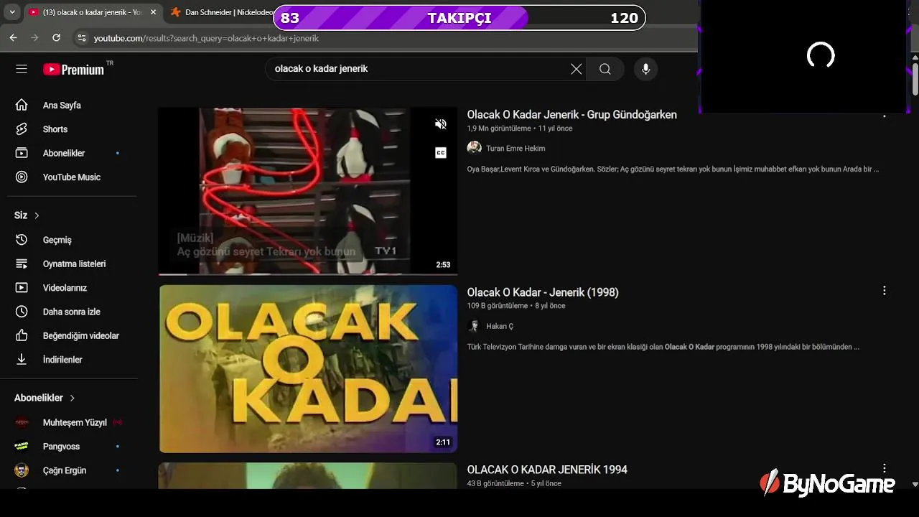Viewport: 919px width, 517px height.
Task: Click the browser address bar URL
Action: (x=206, y=38)
